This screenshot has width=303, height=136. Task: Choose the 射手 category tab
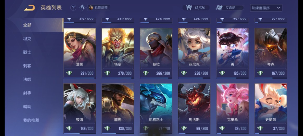click(x=27, y=93)
